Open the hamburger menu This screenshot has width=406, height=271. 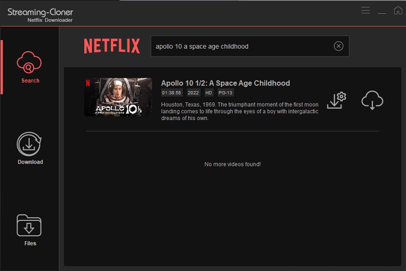pos(365,10)
